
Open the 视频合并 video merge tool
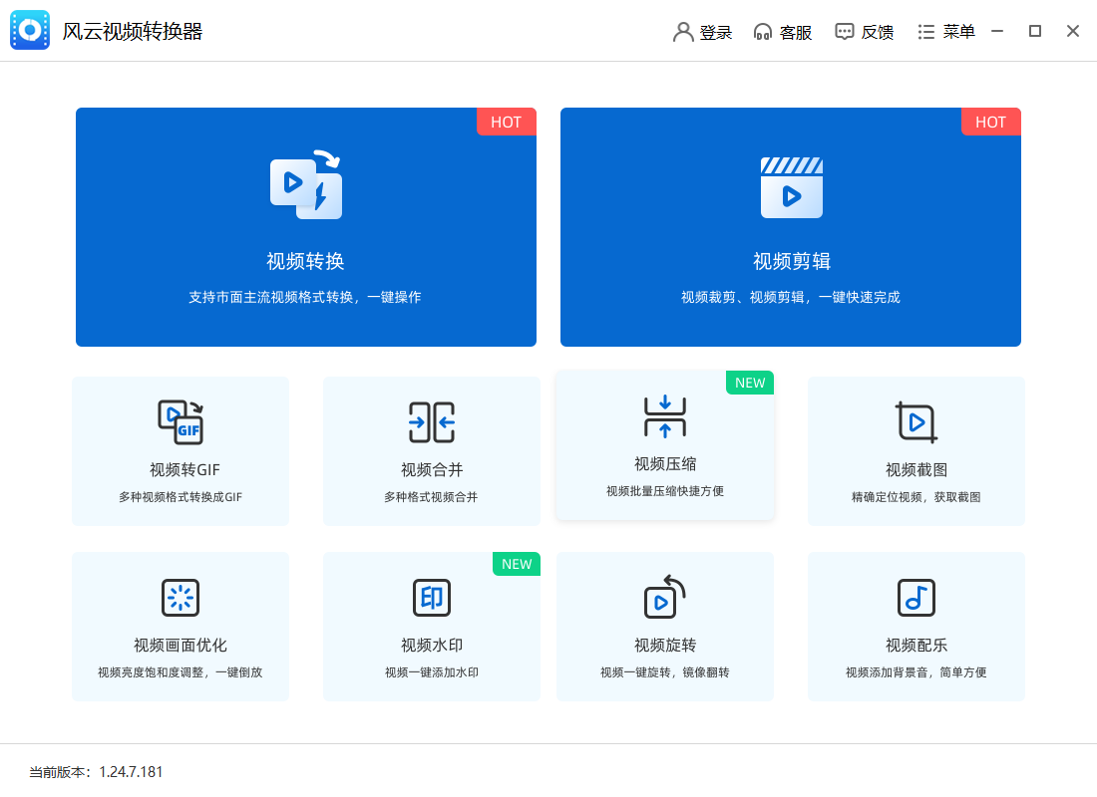(431, 448)
